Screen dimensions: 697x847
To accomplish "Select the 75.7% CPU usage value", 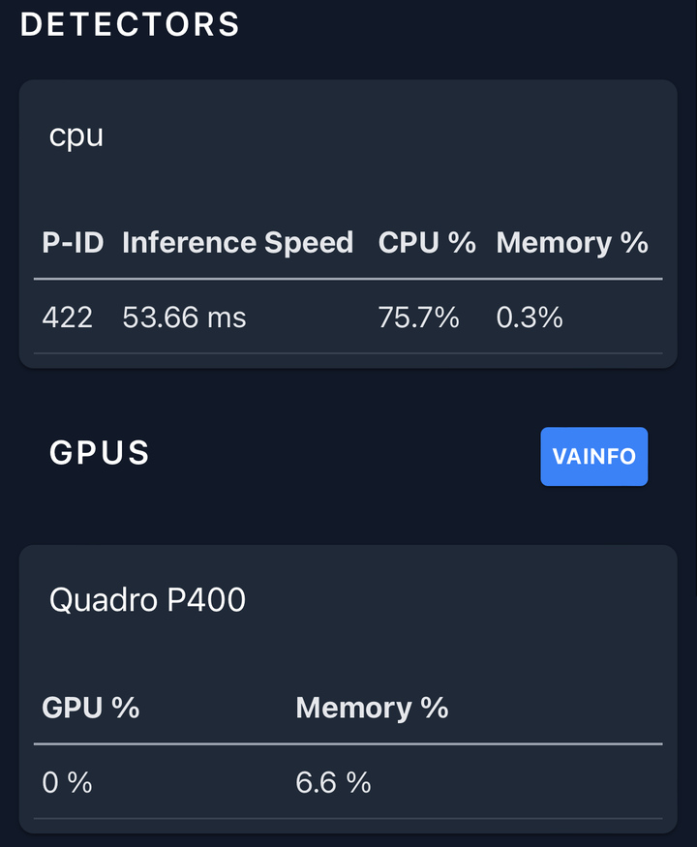I will tap(418, 318).
